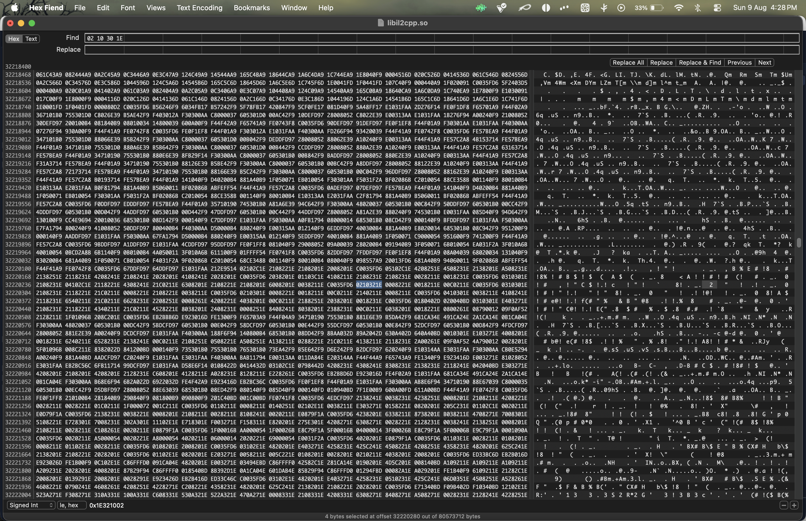This screenshot has height=521, width=806.
Task: Click line offset 32219420
Action: click(x=18, y=188)
